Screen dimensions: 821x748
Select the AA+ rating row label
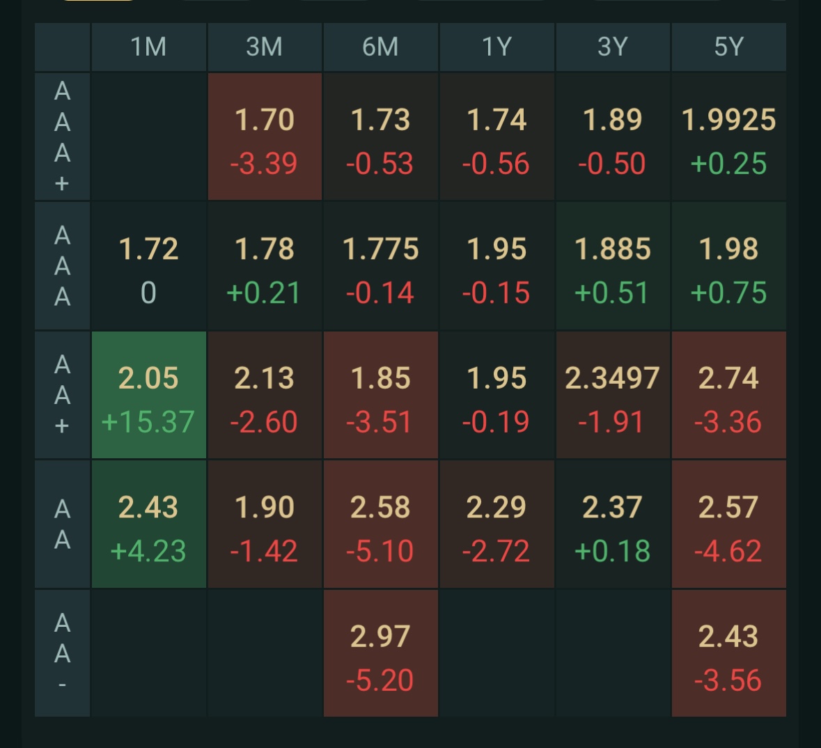click(x=63, y=395)
